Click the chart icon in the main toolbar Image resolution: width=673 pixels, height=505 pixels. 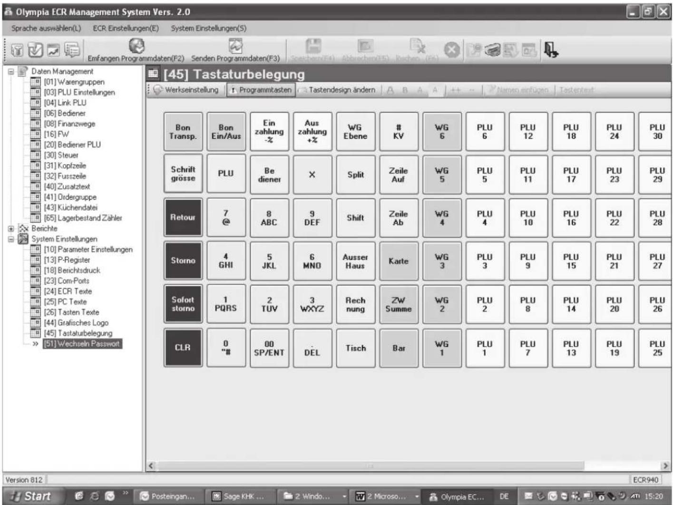(x=53, y=49)
